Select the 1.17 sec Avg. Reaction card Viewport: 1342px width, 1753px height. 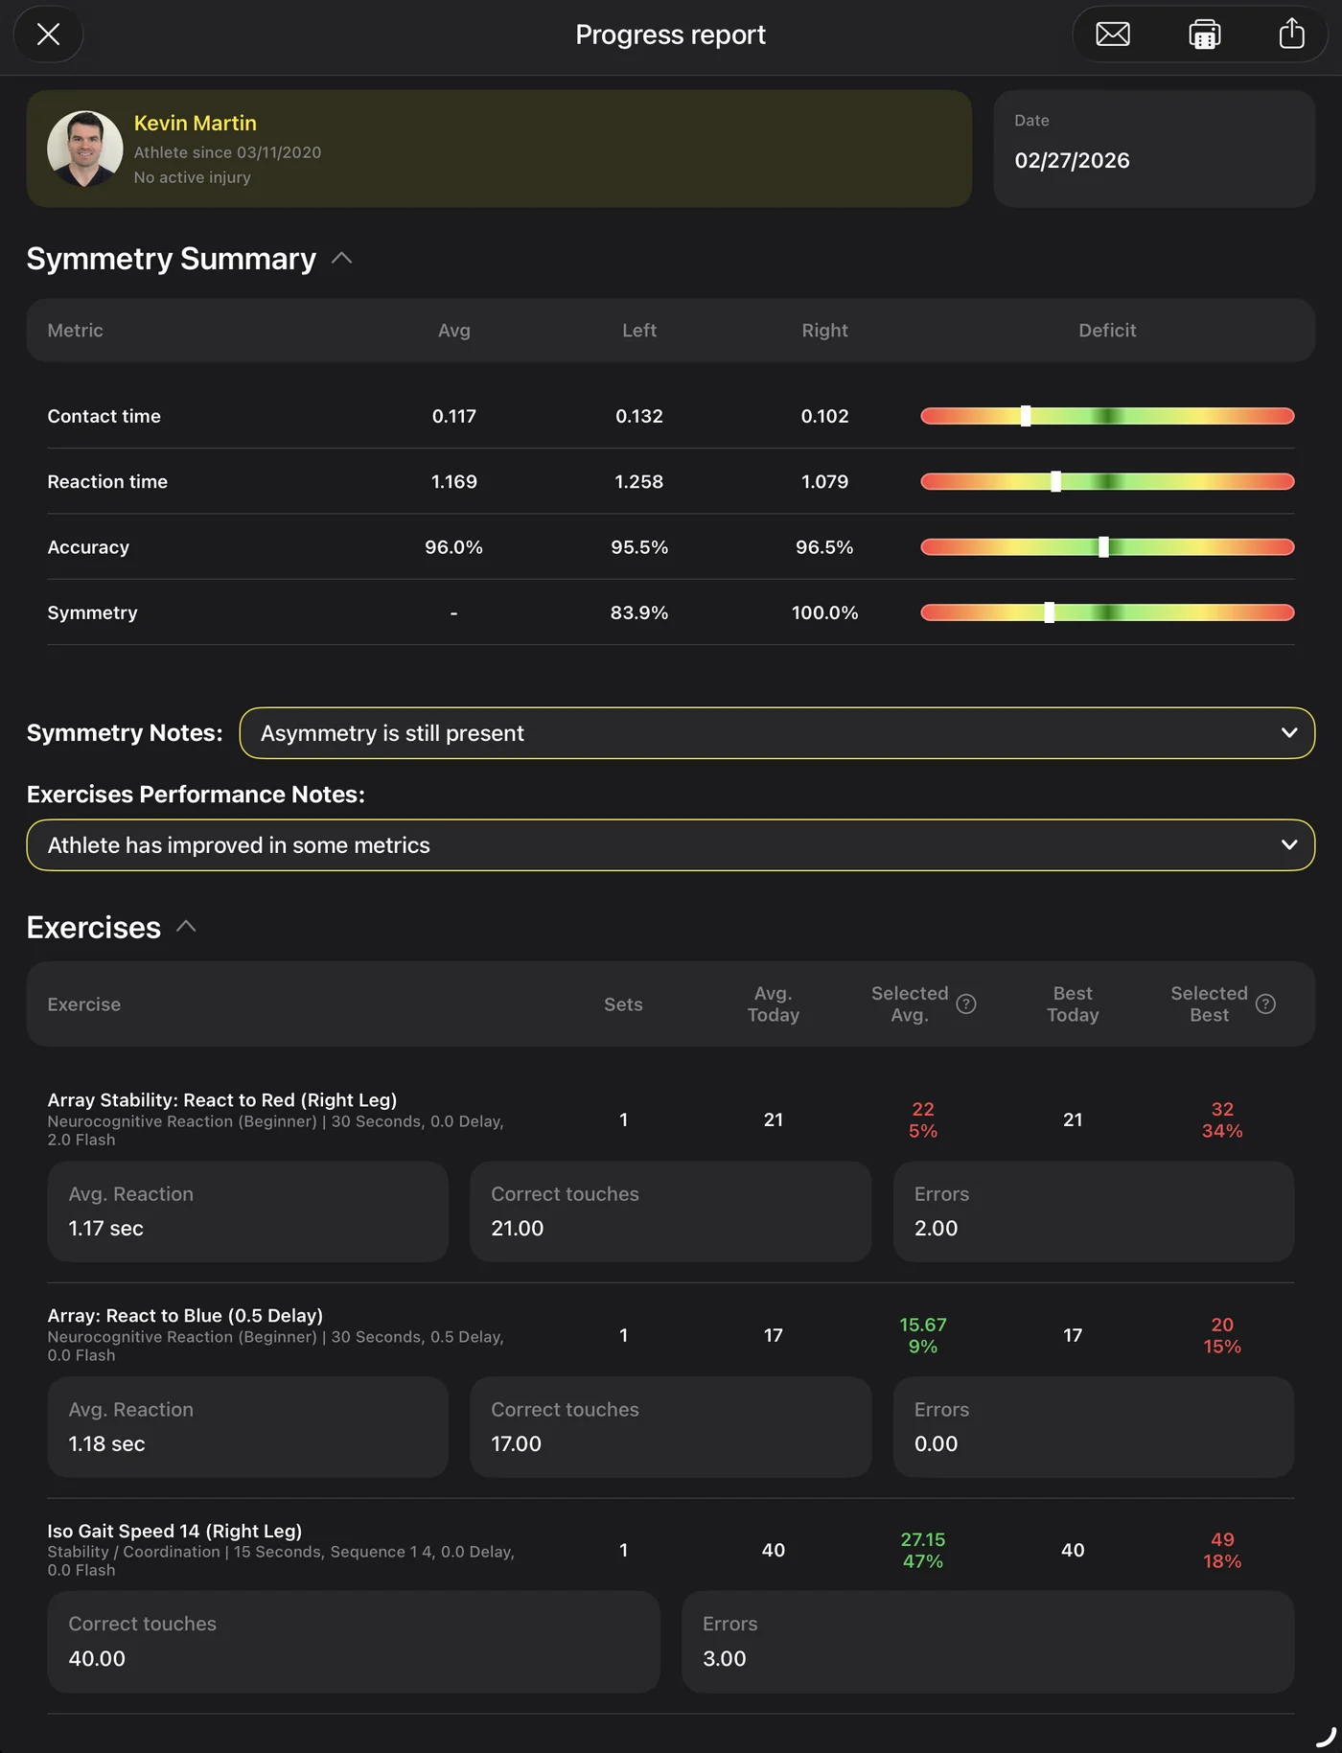(248, 1211)
